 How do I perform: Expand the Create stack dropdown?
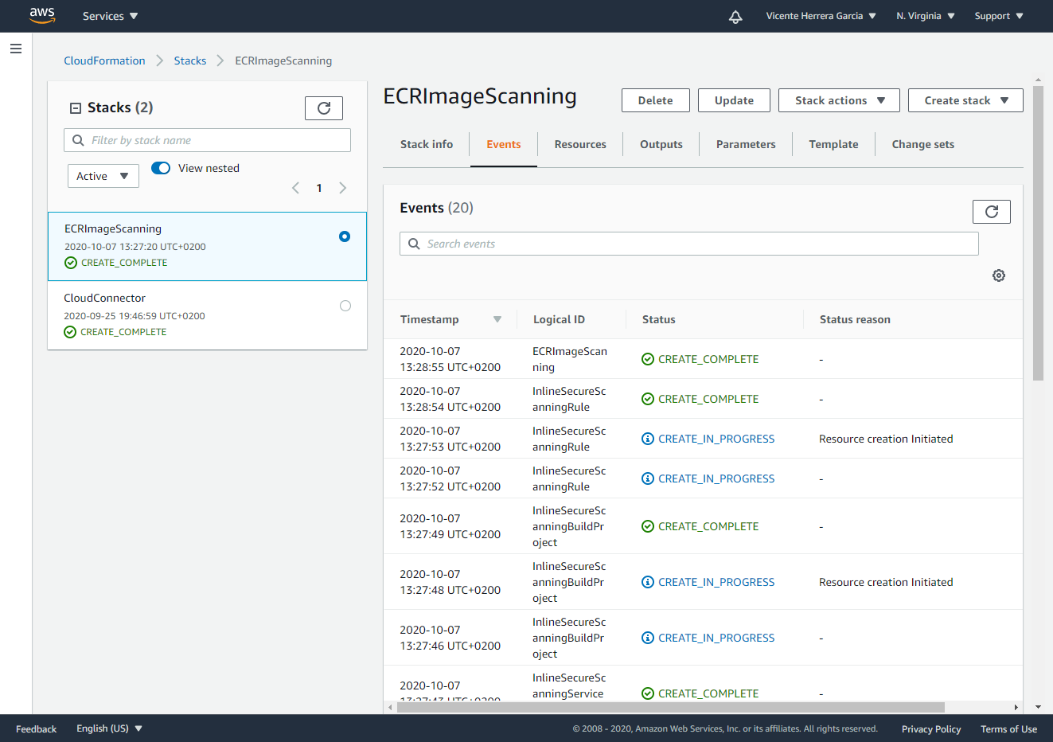point(965,100)
